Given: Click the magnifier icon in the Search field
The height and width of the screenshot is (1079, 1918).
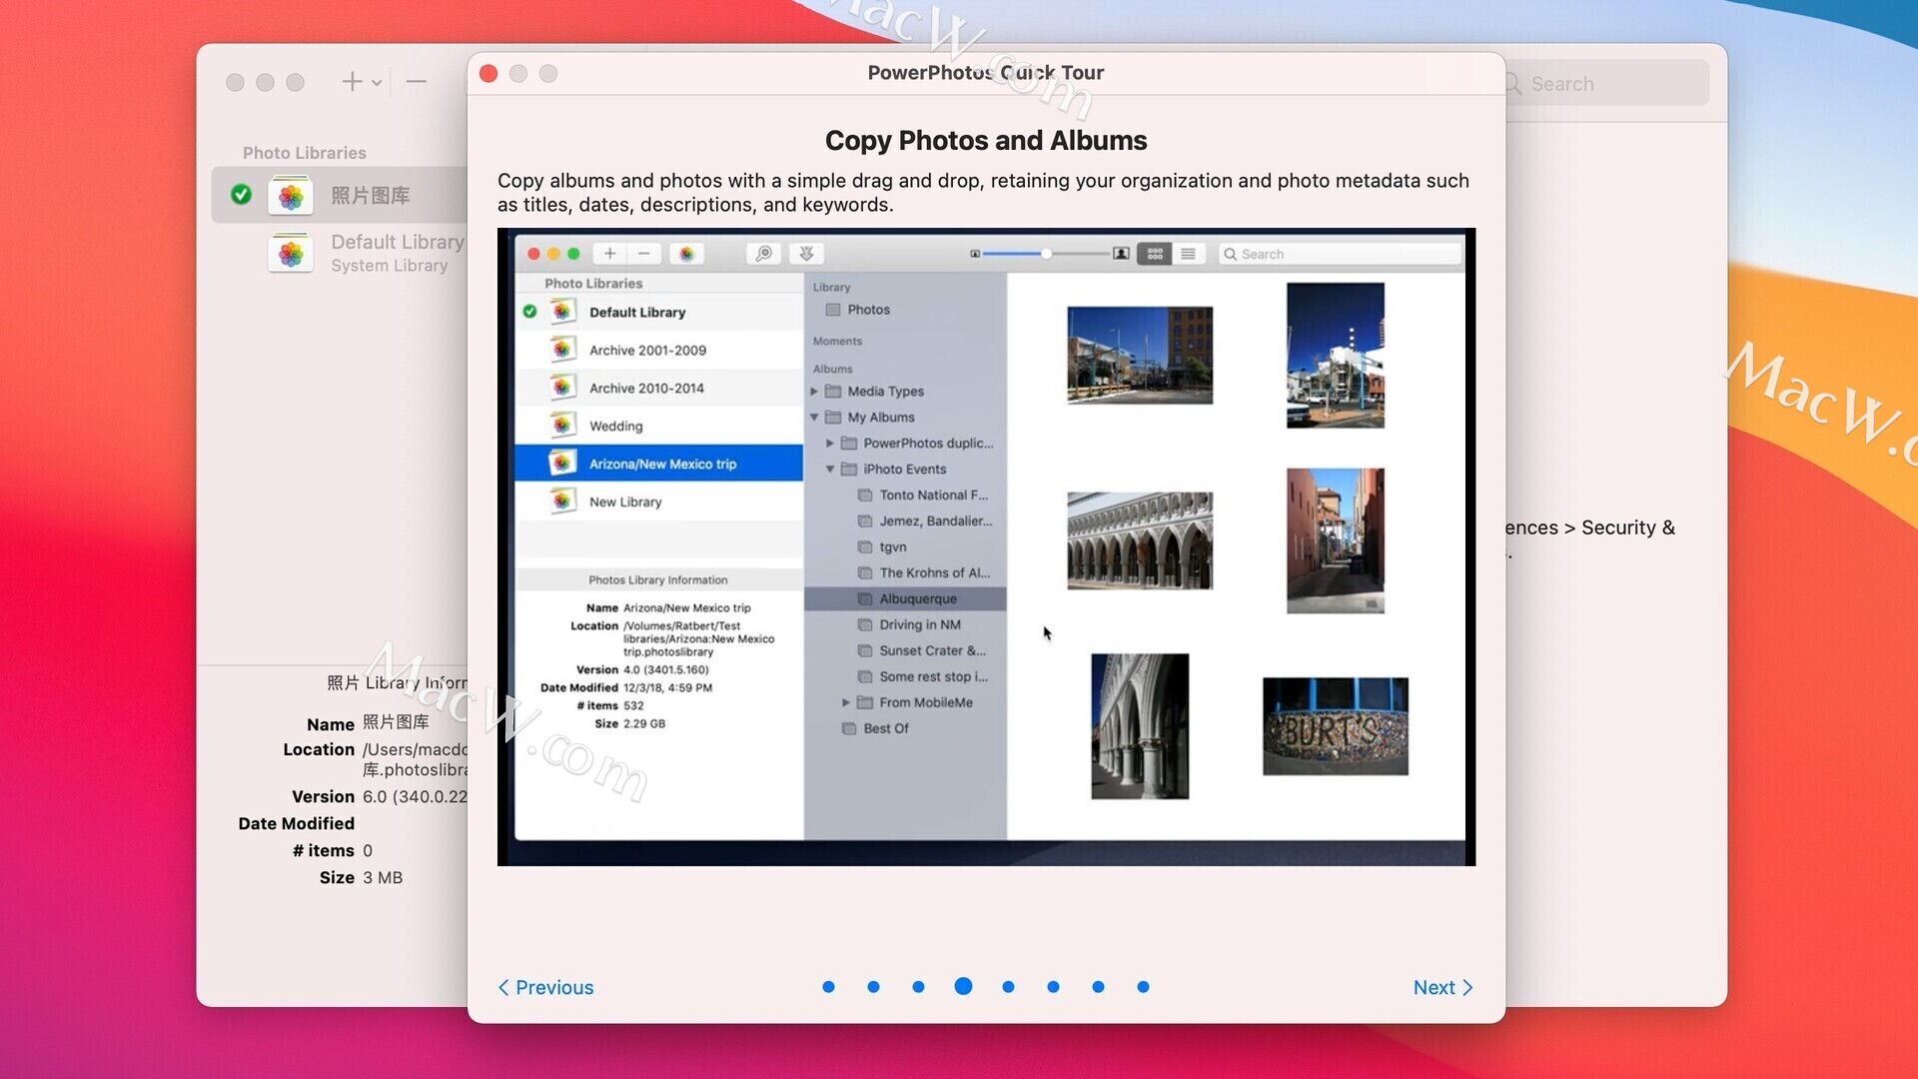Looking at the screenshot, I should pyautogui.click(x=1513, y=84).
